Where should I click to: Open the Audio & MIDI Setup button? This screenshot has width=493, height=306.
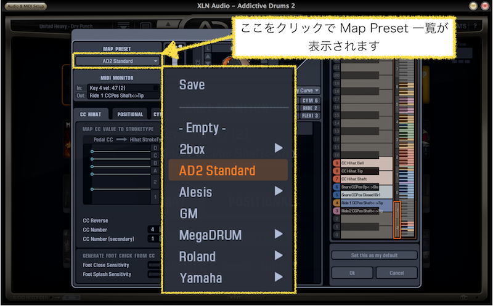25,6
